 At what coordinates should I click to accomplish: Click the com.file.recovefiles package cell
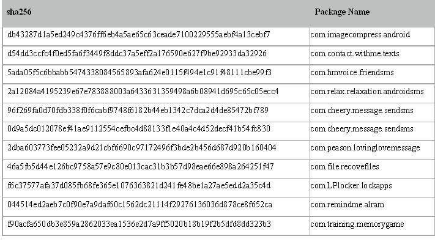[x=344, y=167]
